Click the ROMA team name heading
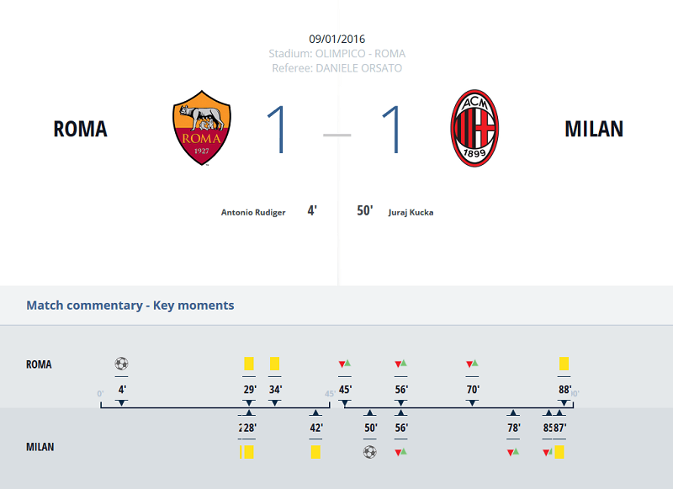This screenshot has height=489, width=673. pos(80,129)
